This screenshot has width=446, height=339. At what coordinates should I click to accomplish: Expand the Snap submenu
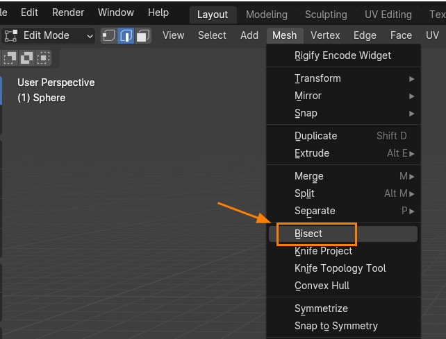(343, 113)
